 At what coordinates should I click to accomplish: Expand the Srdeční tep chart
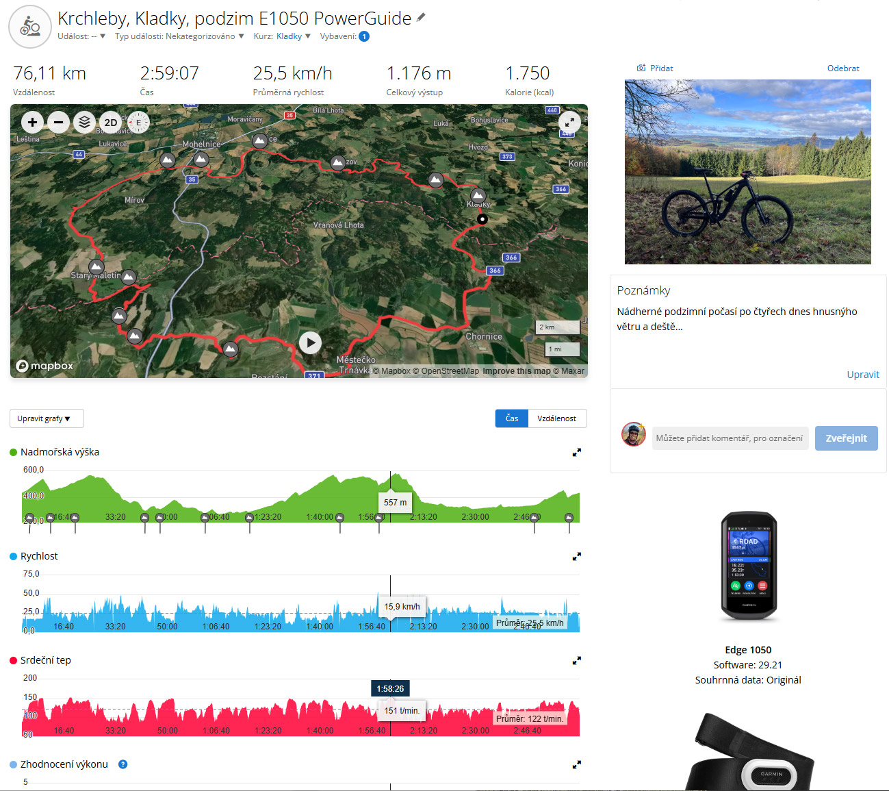click(576, 661)
